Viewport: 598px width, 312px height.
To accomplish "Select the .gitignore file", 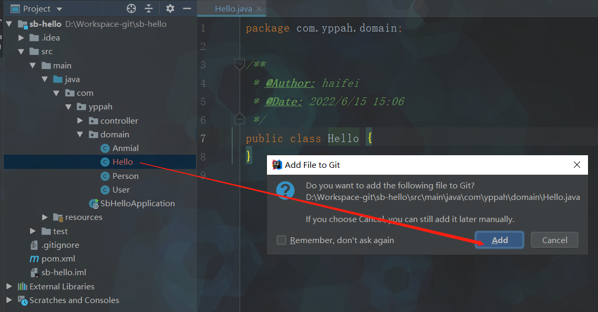I will point(60,245).
